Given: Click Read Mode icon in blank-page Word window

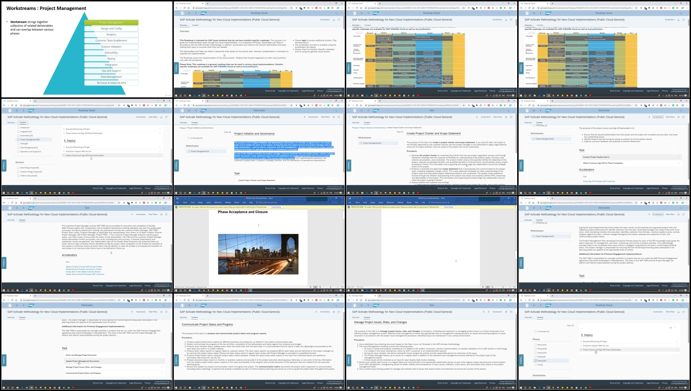Looking at the screenshot, I should pyautogui.click(x=483, y=287).
